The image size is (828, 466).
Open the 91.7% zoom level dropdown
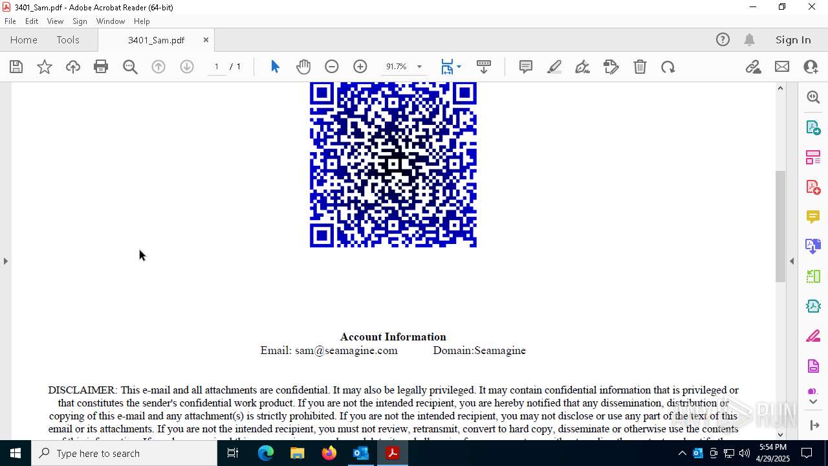point(419,67)
